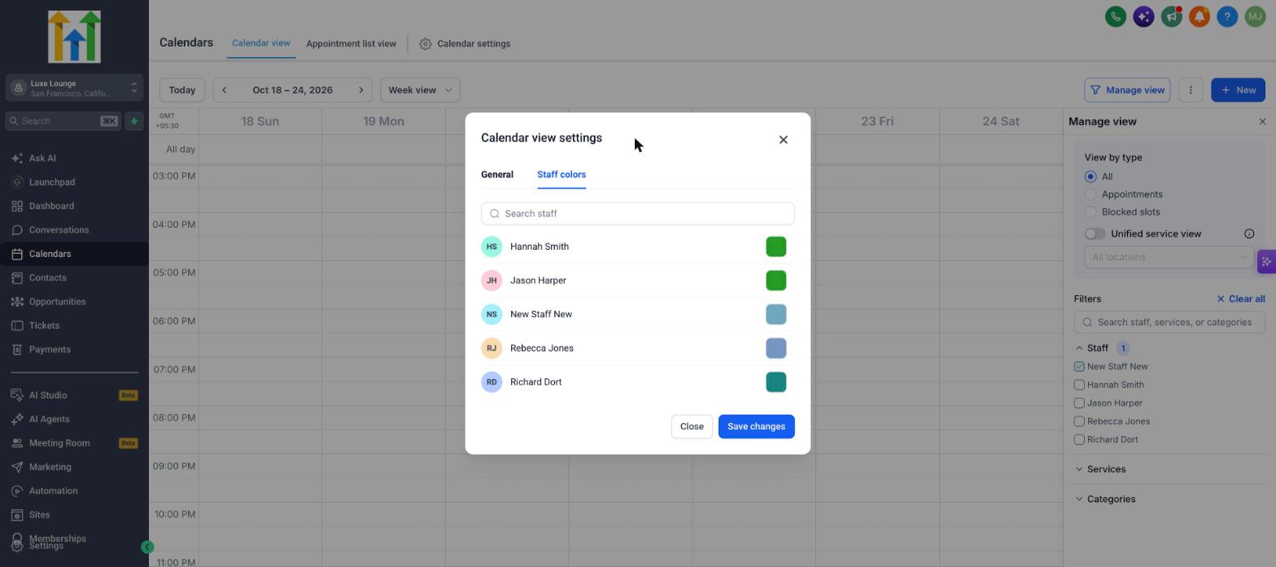The height and width of the screenshot is (567, 1276).
Task: Switch to General tab in dialog
Action: (497, 175)
